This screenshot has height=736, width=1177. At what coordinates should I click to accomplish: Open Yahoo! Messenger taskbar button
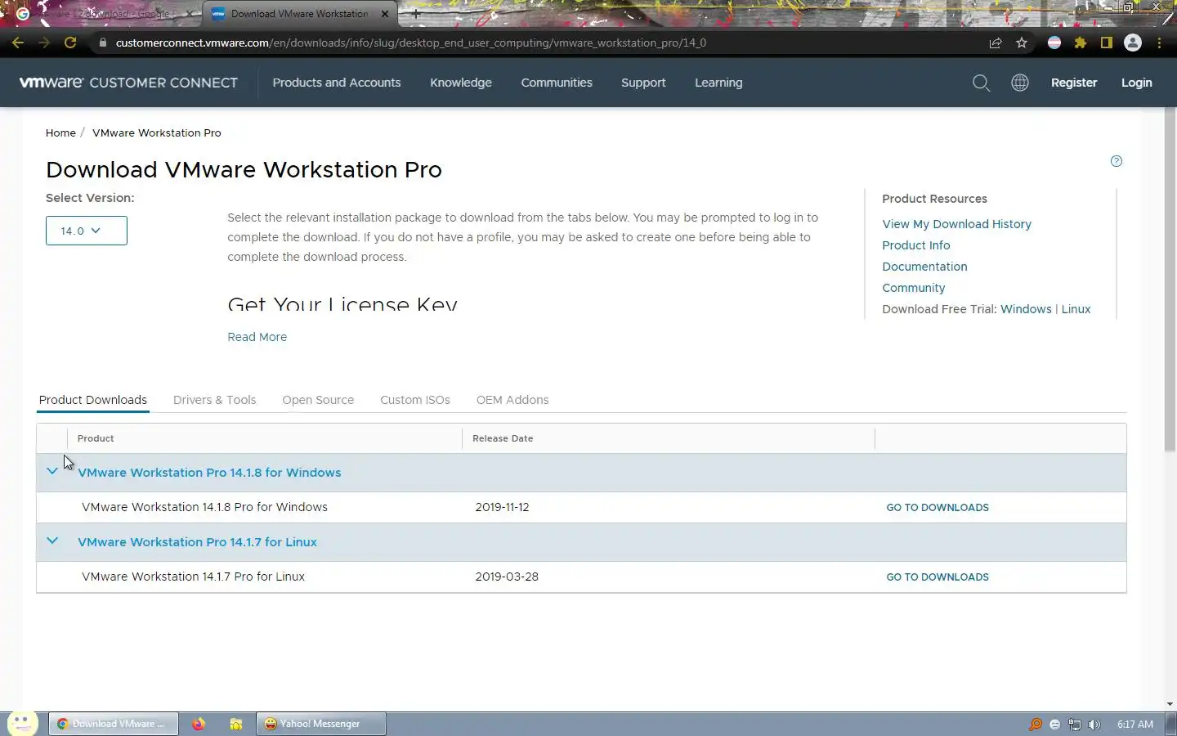[320, 724]
